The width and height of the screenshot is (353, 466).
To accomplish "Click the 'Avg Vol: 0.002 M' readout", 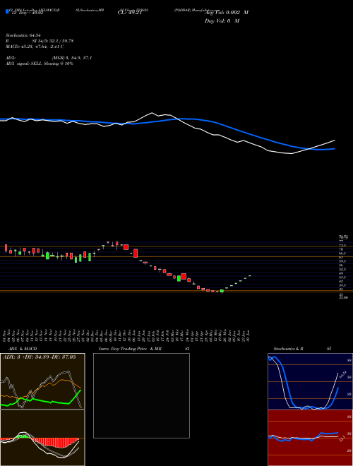I will point(226,13).
